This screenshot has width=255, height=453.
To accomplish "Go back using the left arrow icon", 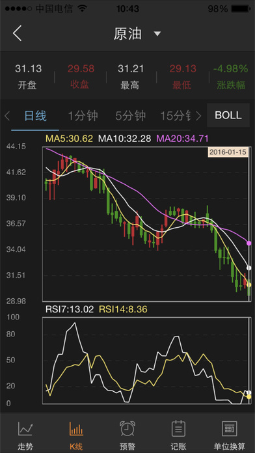I will [18, 33].
